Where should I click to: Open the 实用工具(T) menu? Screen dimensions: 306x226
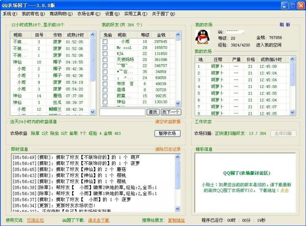point(136,14)
